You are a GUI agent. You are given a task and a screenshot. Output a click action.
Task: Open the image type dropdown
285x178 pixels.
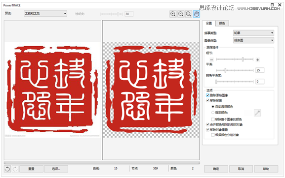click(x=253, y=40)
